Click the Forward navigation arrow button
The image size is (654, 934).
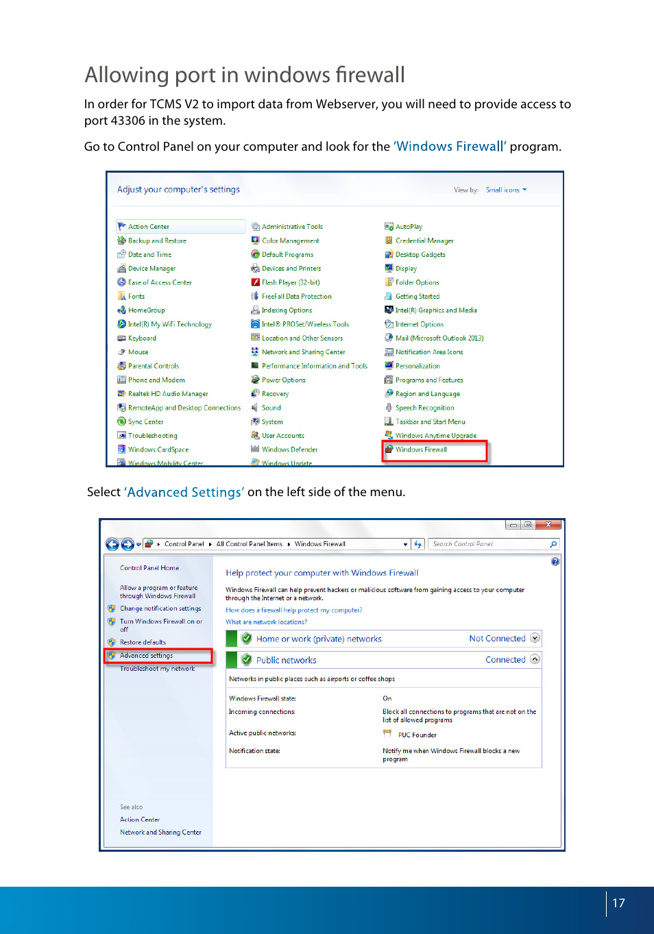point(128,544)
